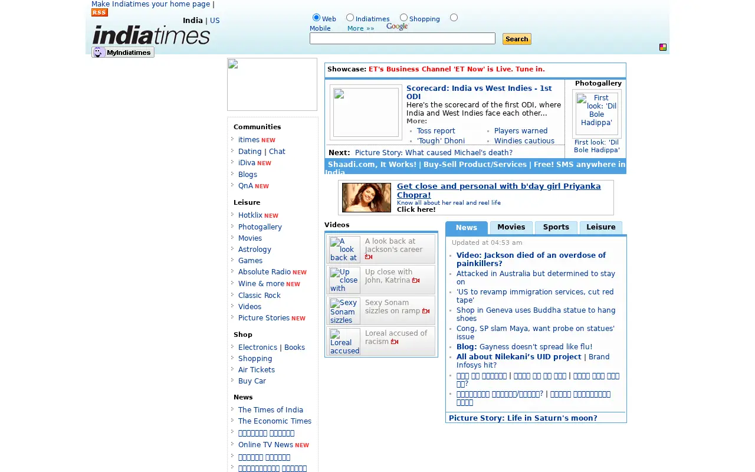Switch to the News tab
755x472 pixels.
tap(467, 228)
